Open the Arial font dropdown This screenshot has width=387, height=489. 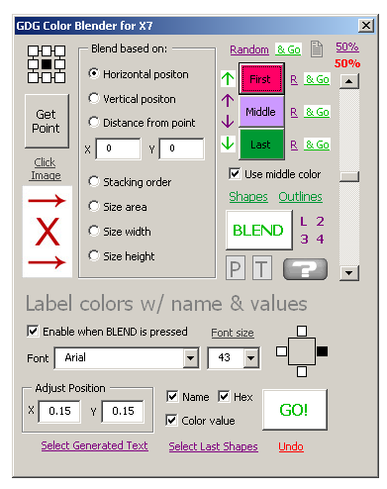point(191,358)
